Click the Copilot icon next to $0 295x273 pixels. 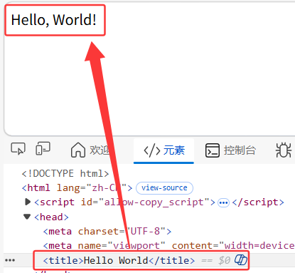coord(241,259)
